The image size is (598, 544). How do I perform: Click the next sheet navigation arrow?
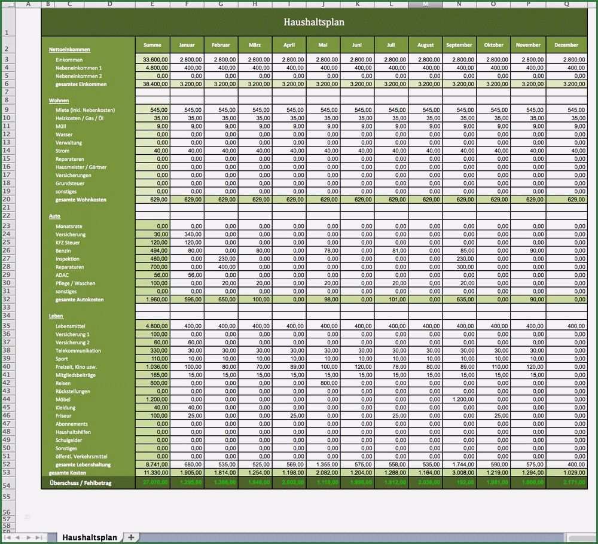(x=29, y=538)
